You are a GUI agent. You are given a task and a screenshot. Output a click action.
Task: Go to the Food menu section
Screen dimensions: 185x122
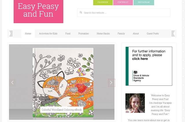tap(68, 34)
